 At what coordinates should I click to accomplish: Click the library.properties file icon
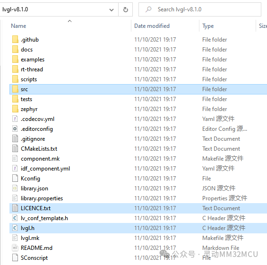[15, 198]
